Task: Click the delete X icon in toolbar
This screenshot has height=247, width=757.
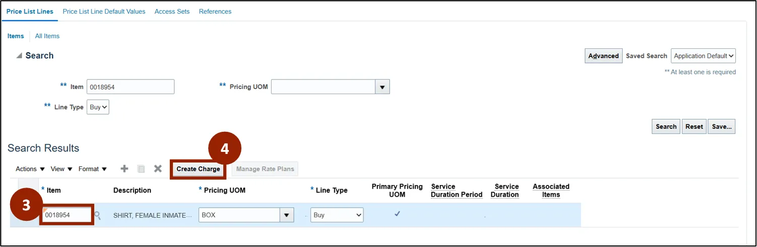Action: [158, 169]
